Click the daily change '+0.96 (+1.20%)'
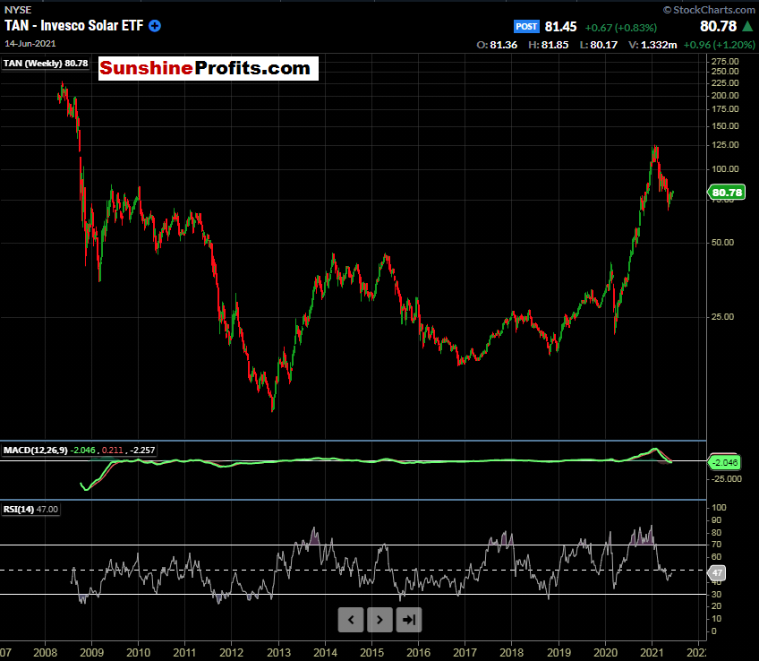This screenshot has width=759, height=661. (x=720, y=45)
